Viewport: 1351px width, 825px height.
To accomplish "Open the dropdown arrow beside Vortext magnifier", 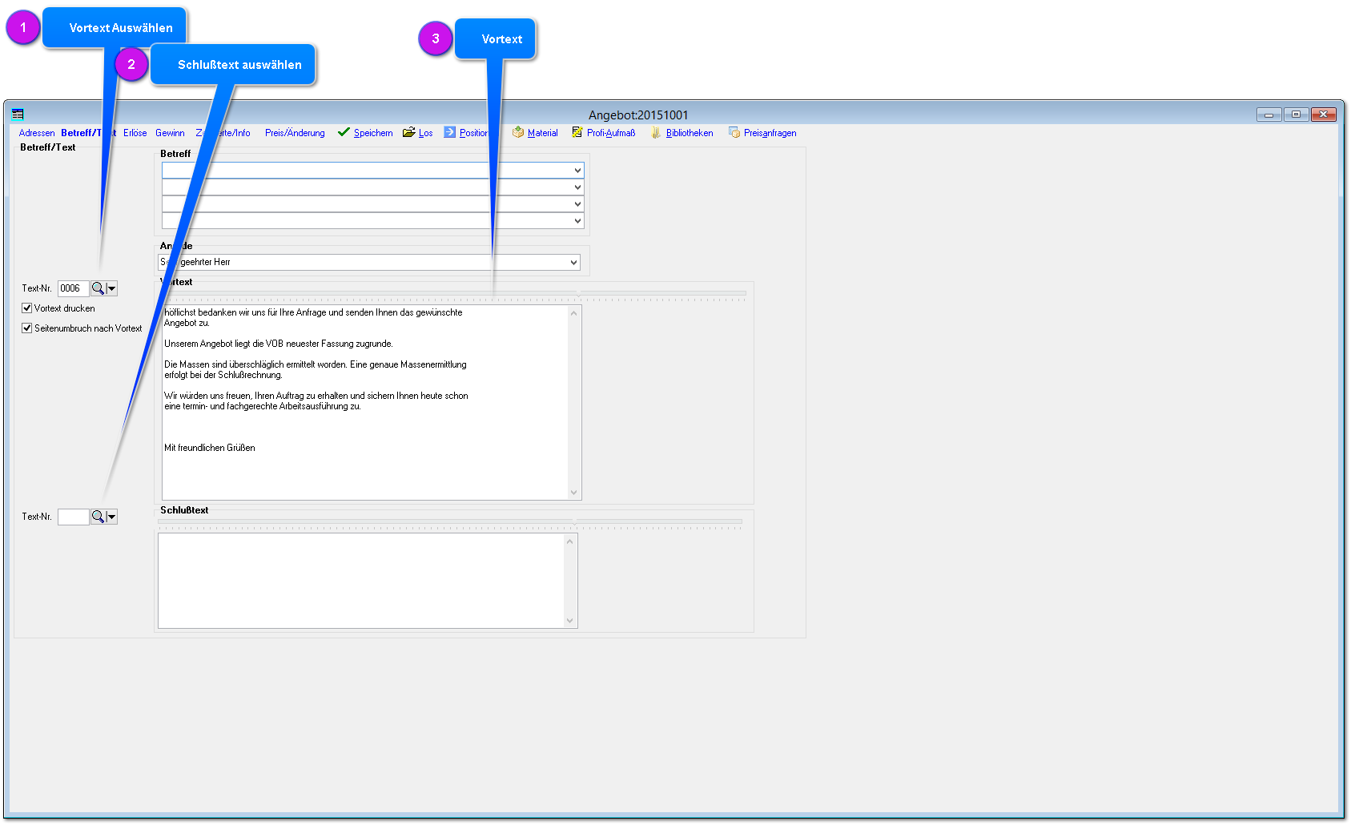I will click(112, 288).
